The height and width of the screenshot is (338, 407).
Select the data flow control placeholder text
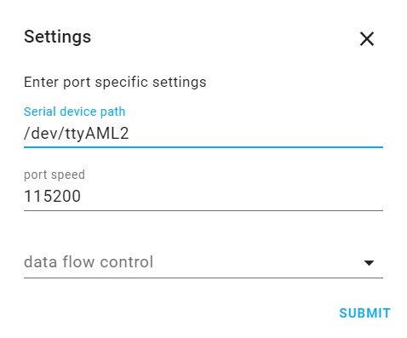coord(89,261)
